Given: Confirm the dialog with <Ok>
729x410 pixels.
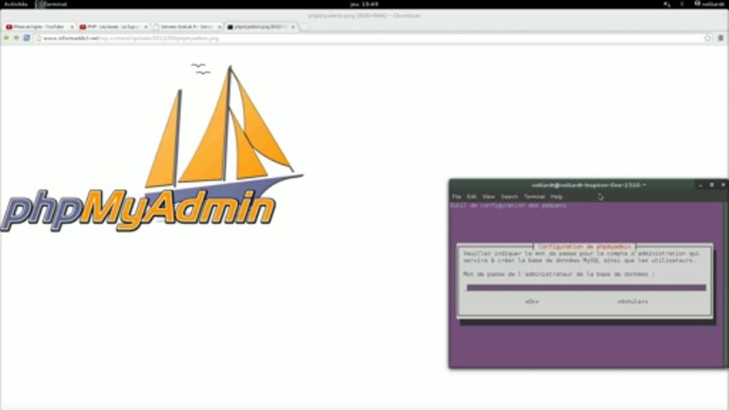Looking at the screenshot, I should (x=532, y=301).
